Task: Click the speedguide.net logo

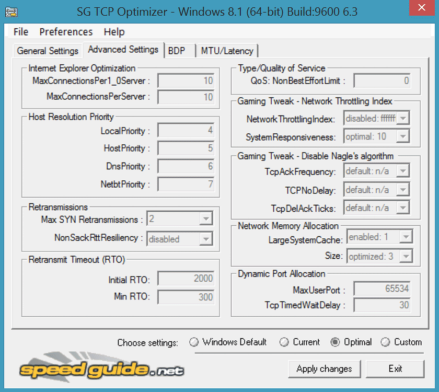Action: (101, 367)
